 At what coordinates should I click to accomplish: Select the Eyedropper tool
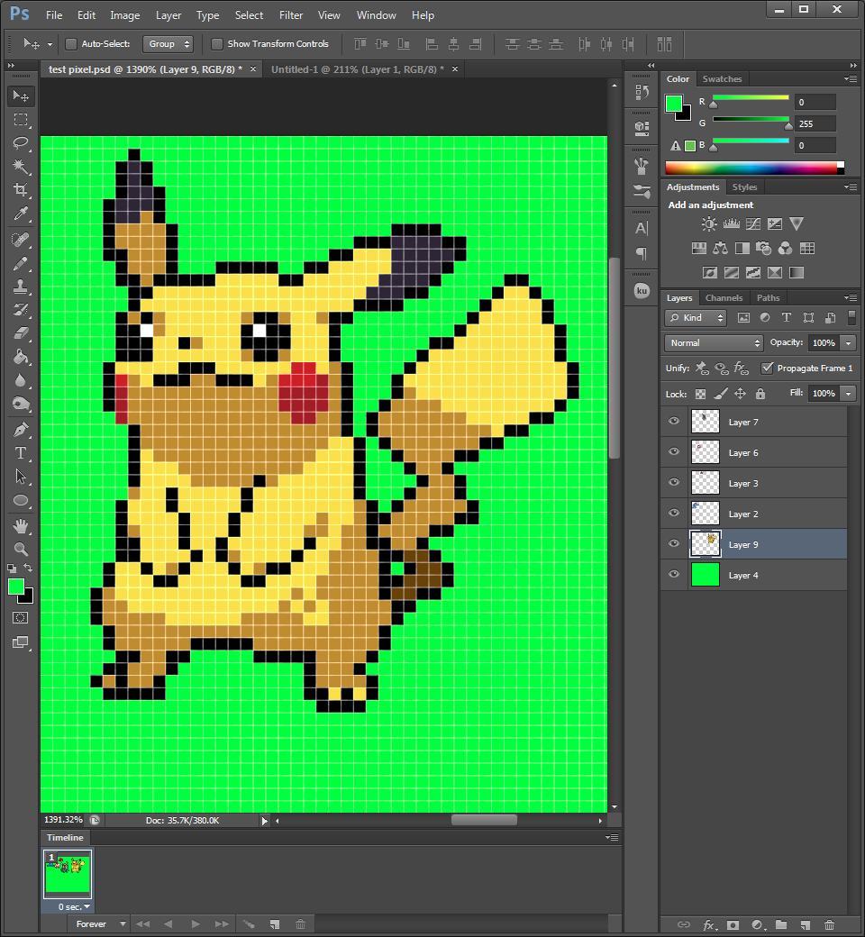[x=21, y=214]
